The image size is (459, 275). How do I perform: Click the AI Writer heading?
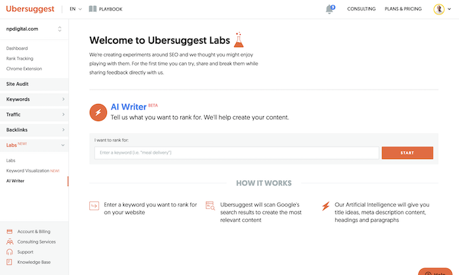click(129, 107)
